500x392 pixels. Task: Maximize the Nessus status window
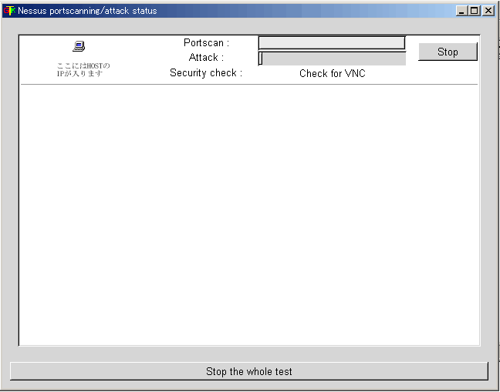tap(475, 11)
